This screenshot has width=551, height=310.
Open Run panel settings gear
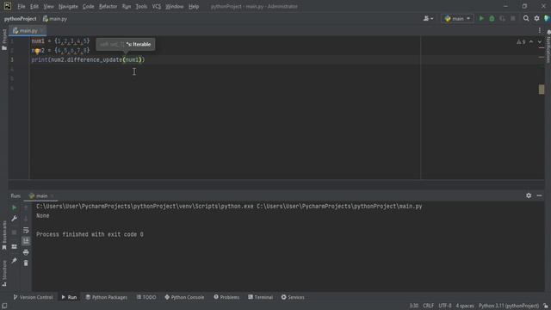pyautogui.click(x=529, y=195)
